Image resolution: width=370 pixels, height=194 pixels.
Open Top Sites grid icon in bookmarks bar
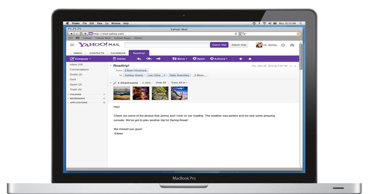point(77,38)
